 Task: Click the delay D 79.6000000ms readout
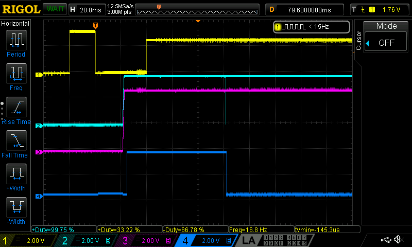(x=304, y=10)
